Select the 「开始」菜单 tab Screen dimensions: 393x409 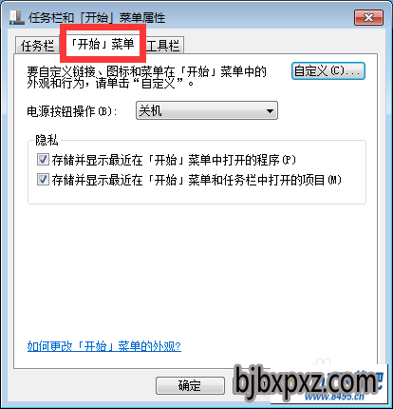coord(103,44)
